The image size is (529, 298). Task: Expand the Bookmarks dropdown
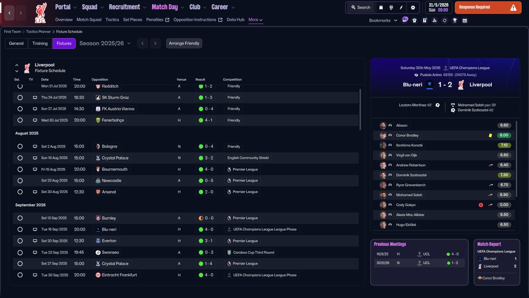coord(383,20)
